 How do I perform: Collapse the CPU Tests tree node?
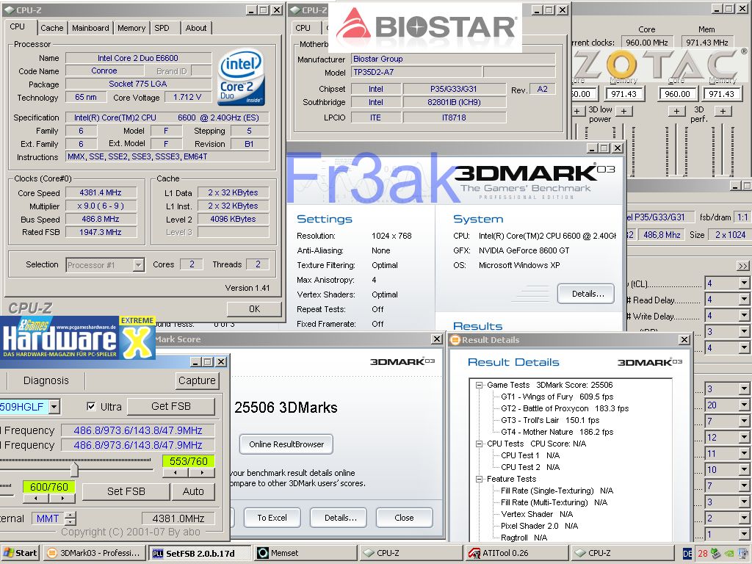point(478,444)
